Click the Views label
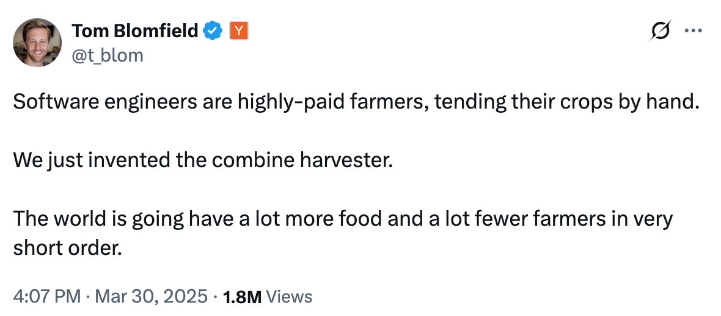Viewport: 721px width, 316px height. [289, 296]
